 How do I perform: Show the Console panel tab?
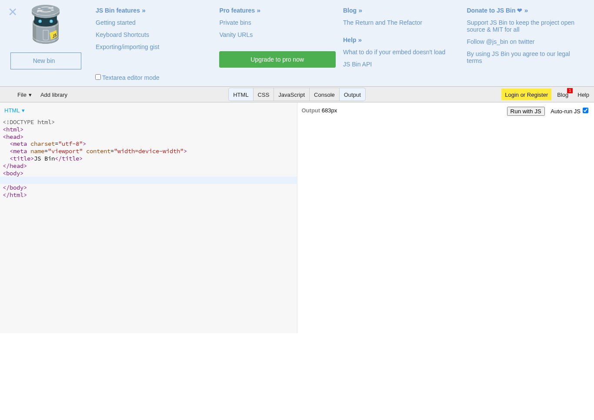[x=324, y=95]
